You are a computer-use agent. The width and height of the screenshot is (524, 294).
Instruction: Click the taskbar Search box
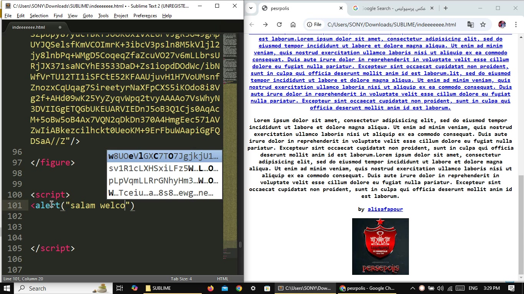coord(63,288)
